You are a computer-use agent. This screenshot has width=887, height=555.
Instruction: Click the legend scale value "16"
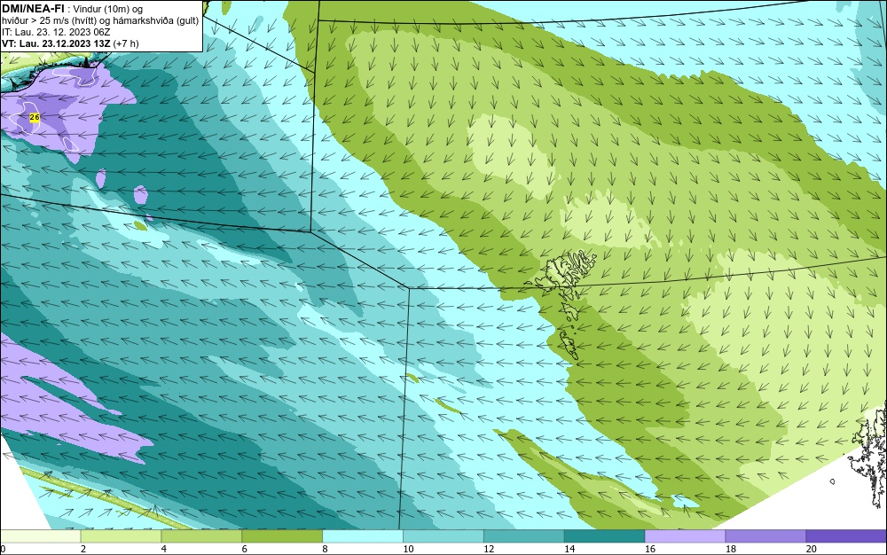coord(650,549)
